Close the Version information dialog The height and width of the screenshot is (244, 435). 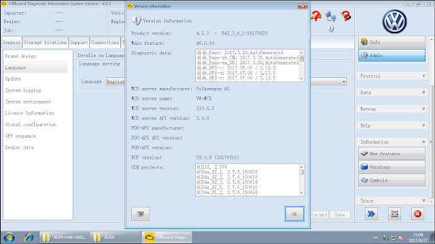coord(302,6)
